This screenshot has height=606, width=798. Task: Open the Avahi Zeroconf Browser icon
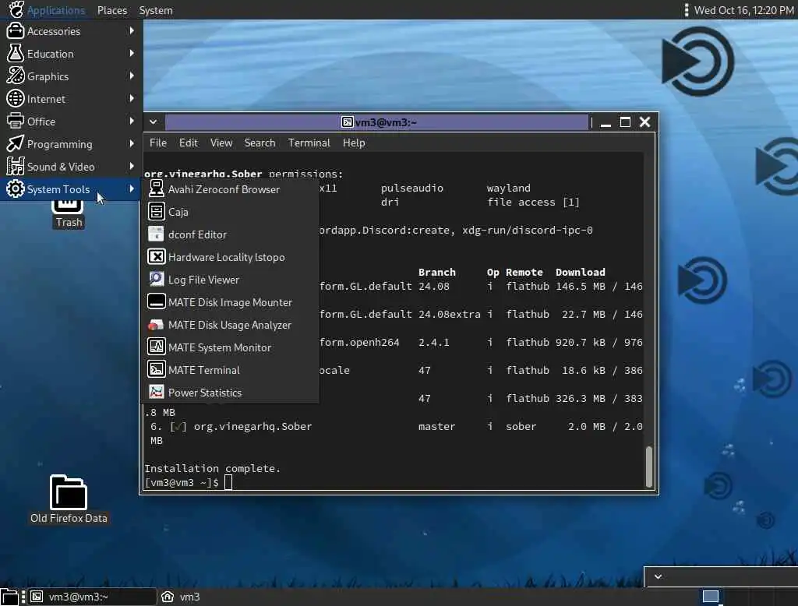[156, 188]
